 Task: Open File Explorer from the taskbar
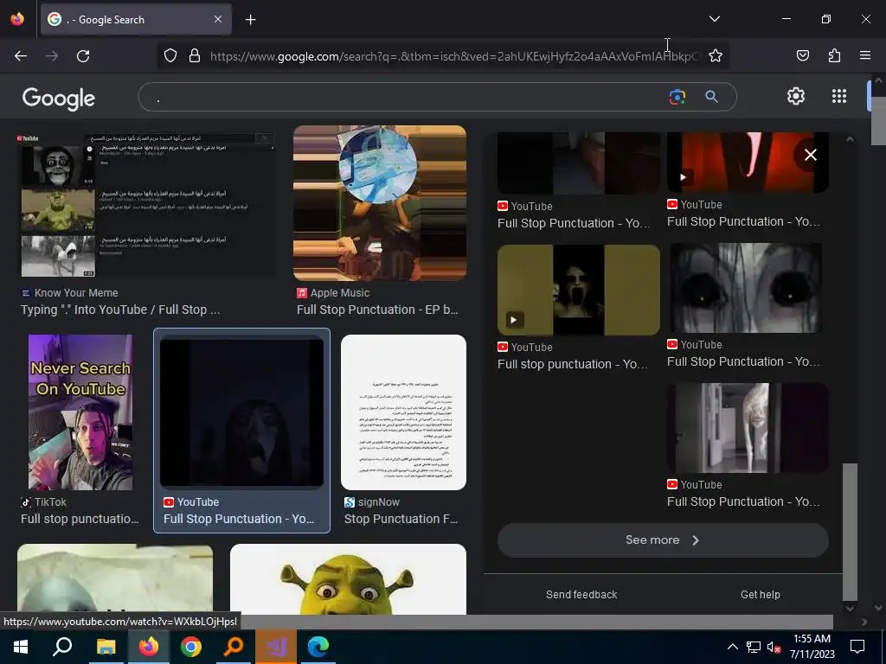pyautogui.click(x=106, y=647)
